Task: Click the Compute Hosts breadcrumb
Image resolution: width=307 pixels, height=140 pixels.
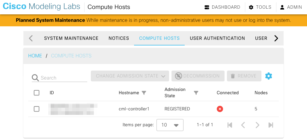Action: click(x=71, y=56)
